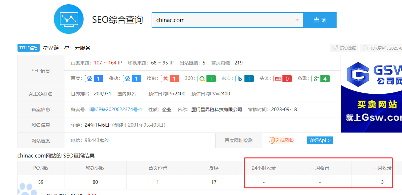Click company name 厦门星界链科技有限公司
This screenshot has height=195, width=402.
pos(217,110)
